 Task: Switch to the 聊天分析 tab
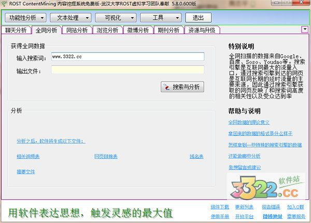click(x=16, y=30)
